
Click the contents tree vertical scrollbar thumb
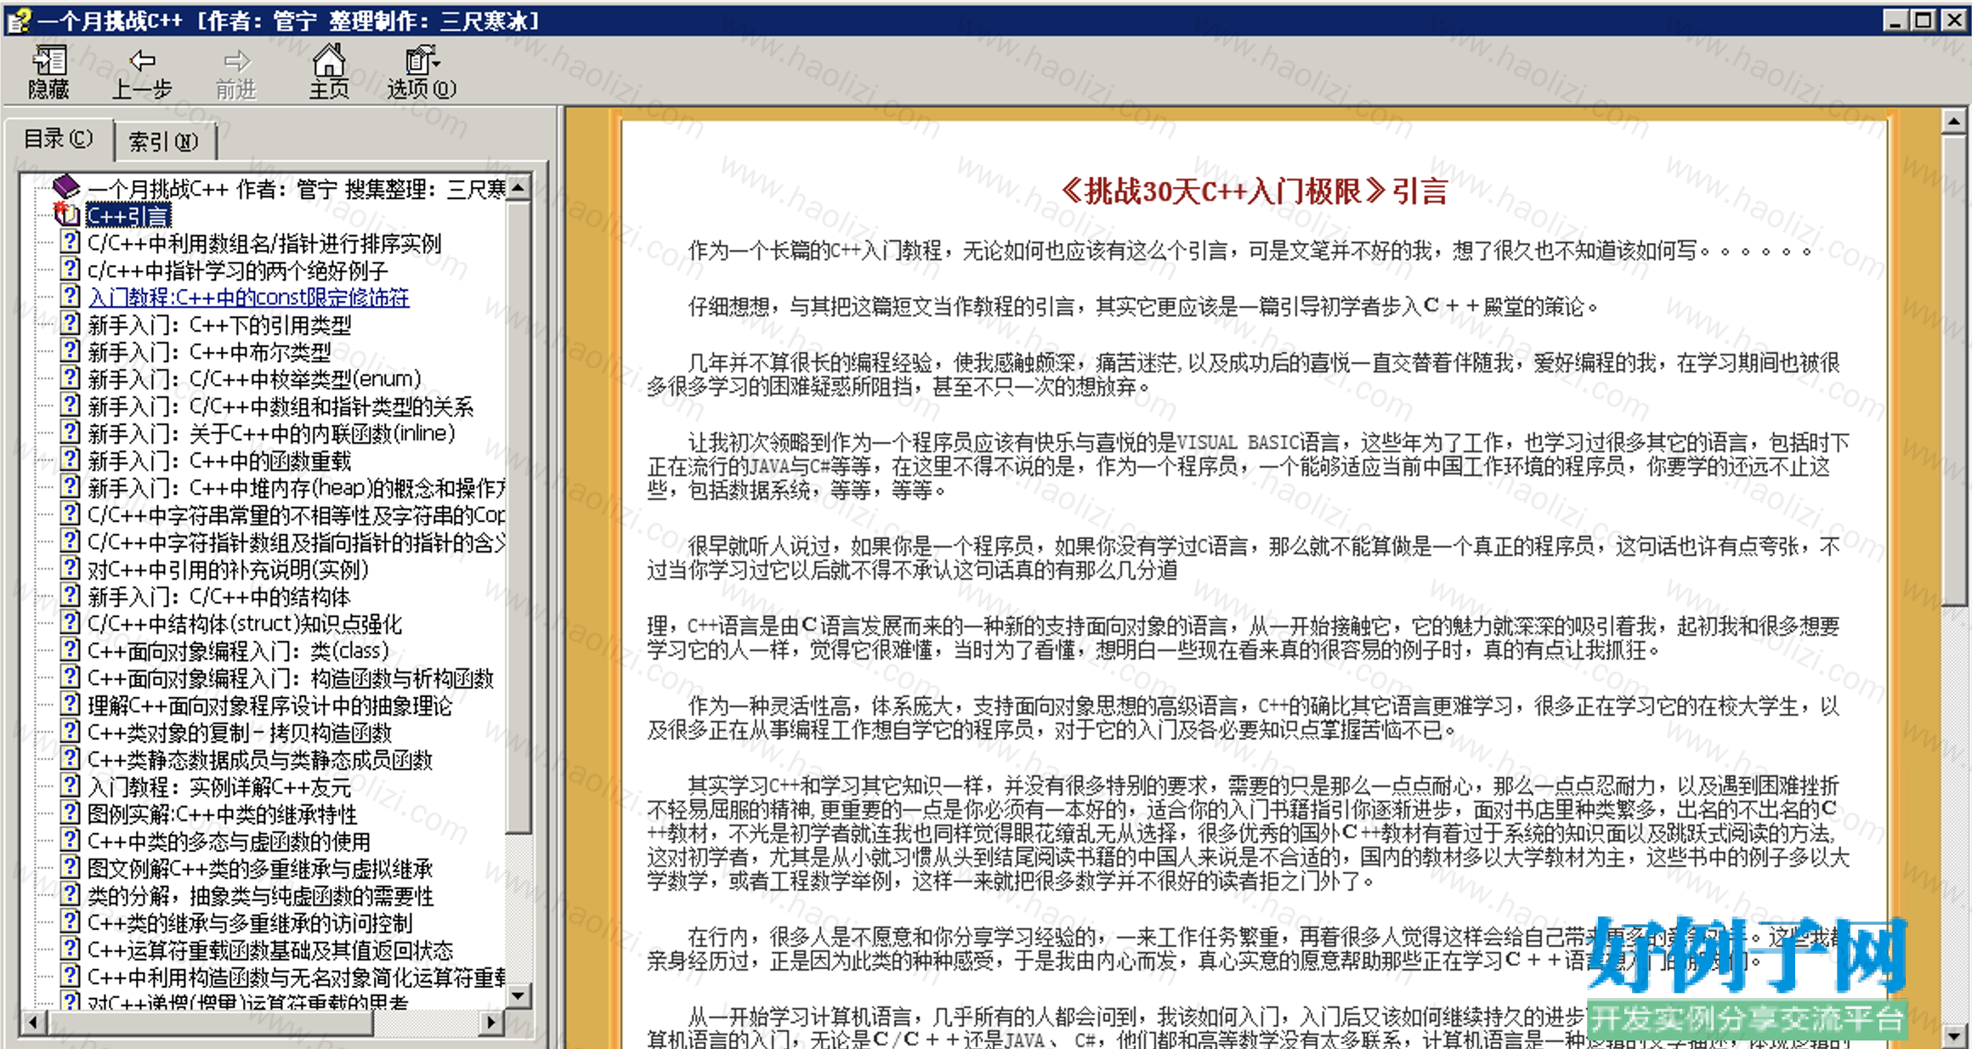[x=518, y=517]
